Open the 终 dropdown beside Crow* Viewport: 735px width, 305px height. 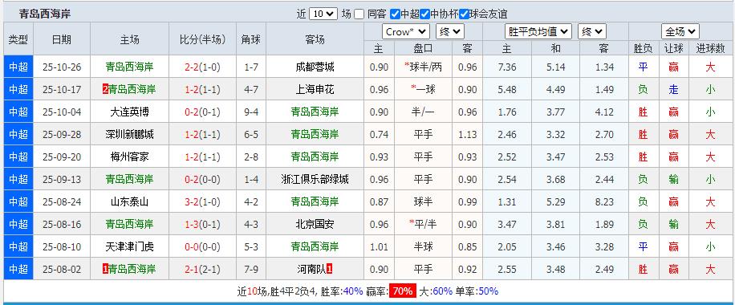(x=450, y=32)
